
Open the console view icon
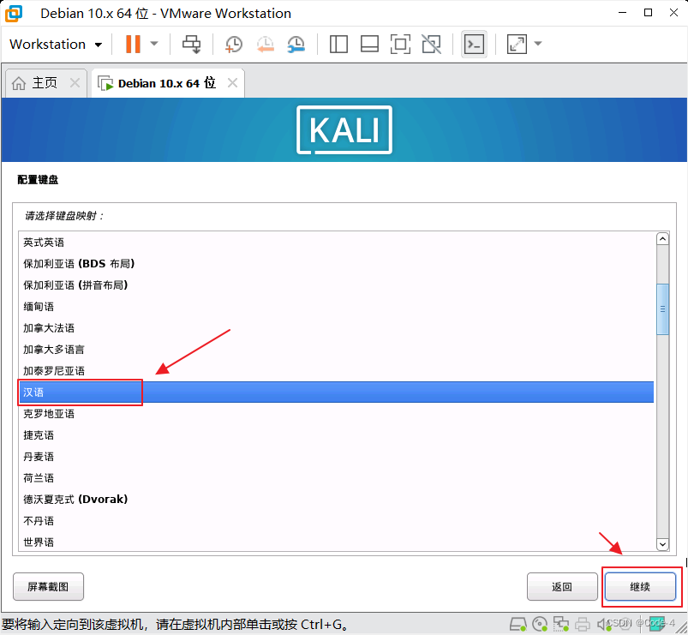pos(475,45)
